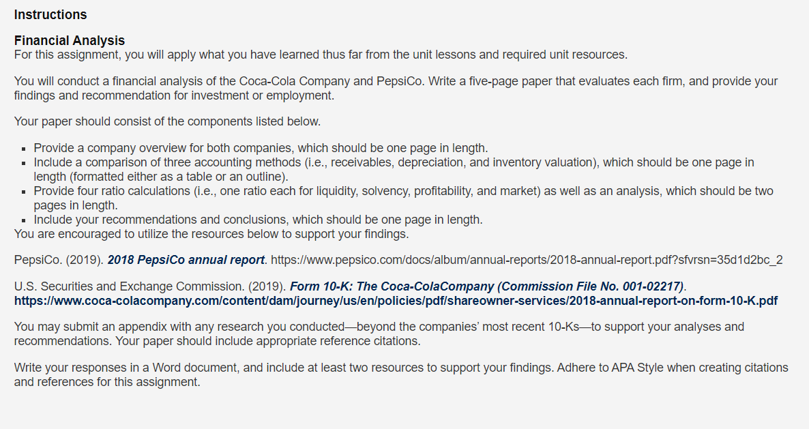Image resolution: width=809 pixels, height=429 pixels.
Task: Click the paragraph about submitting an appendix
Action: click(379, 334)
